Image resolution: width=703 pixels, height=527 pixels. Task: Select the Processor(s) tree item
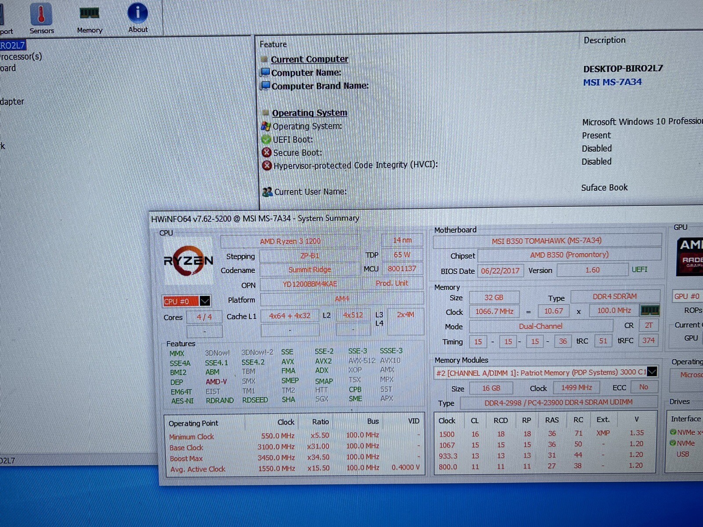coord(21,57)
